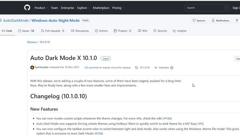Expand the Explore menu
The image size is (240, 135).
pos(83,8)
